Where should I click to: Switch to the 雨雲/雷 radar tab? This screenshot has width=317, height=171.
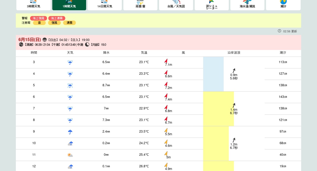coord(140,5)
